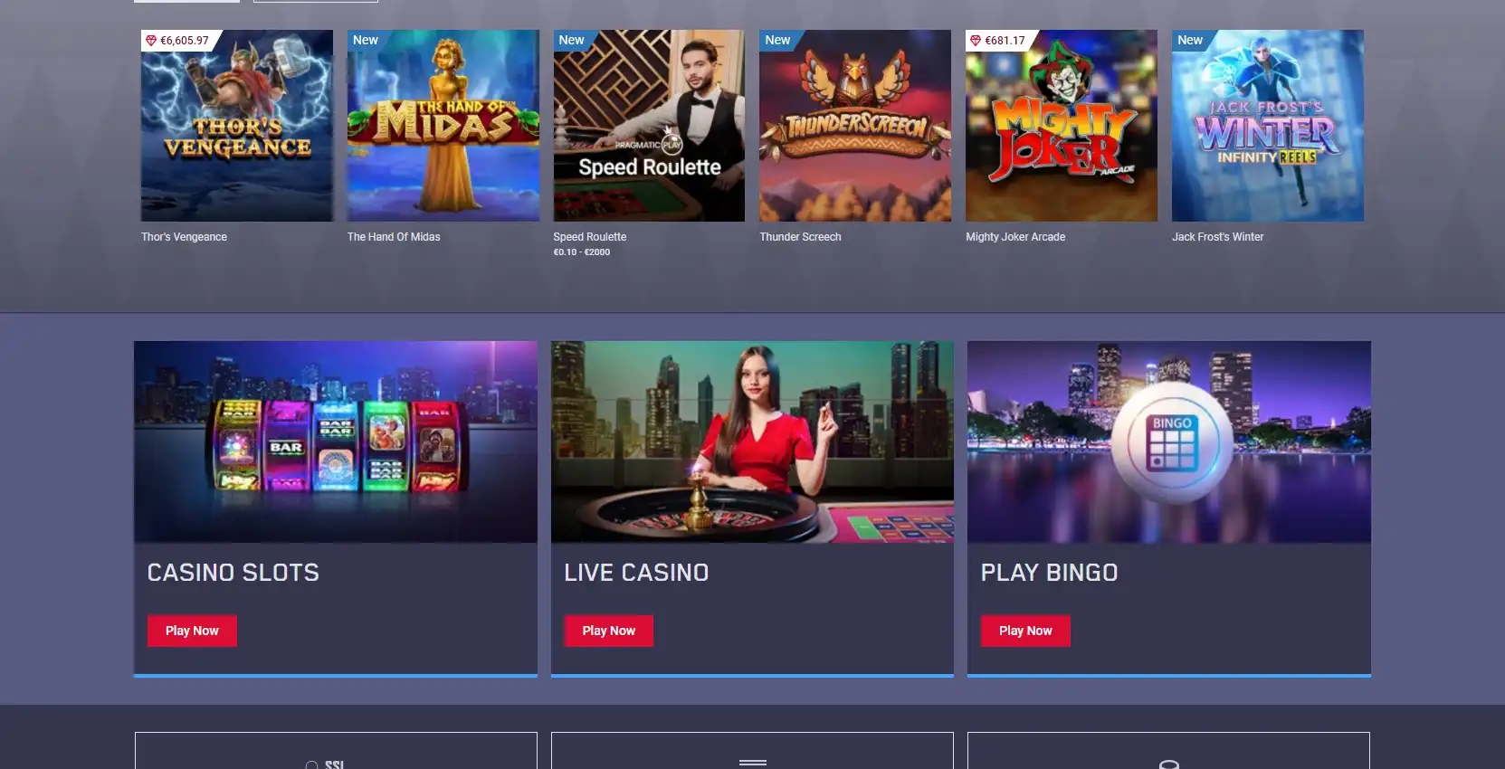This screenshot has width=1505, height=769.
Task: Open Thunder Screech game thumbnail
Action: (x=855, y=126)
